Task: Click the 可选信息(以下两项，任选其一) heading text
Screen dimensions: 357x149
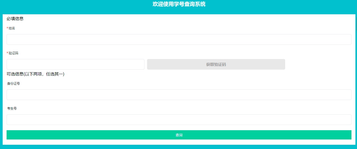Action: pos(35,74)
